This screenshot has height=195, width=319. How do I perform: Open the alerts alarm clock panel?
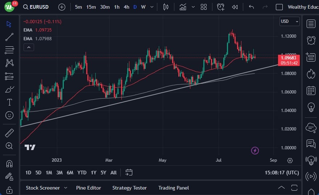(x=311, y=40)
